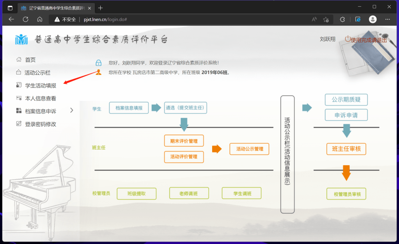Click the home icon beside 首页
The image size is (399, 244).
[19, 60]
